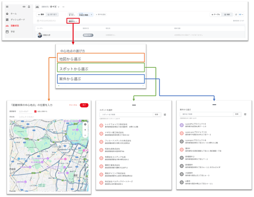Choose 案件から選ぶ option
Viewport: 254px width, 197px height.
click(101, 79)
